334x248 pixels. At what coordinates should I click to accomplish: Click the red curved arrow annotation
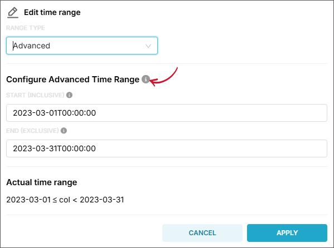point(163,77)
